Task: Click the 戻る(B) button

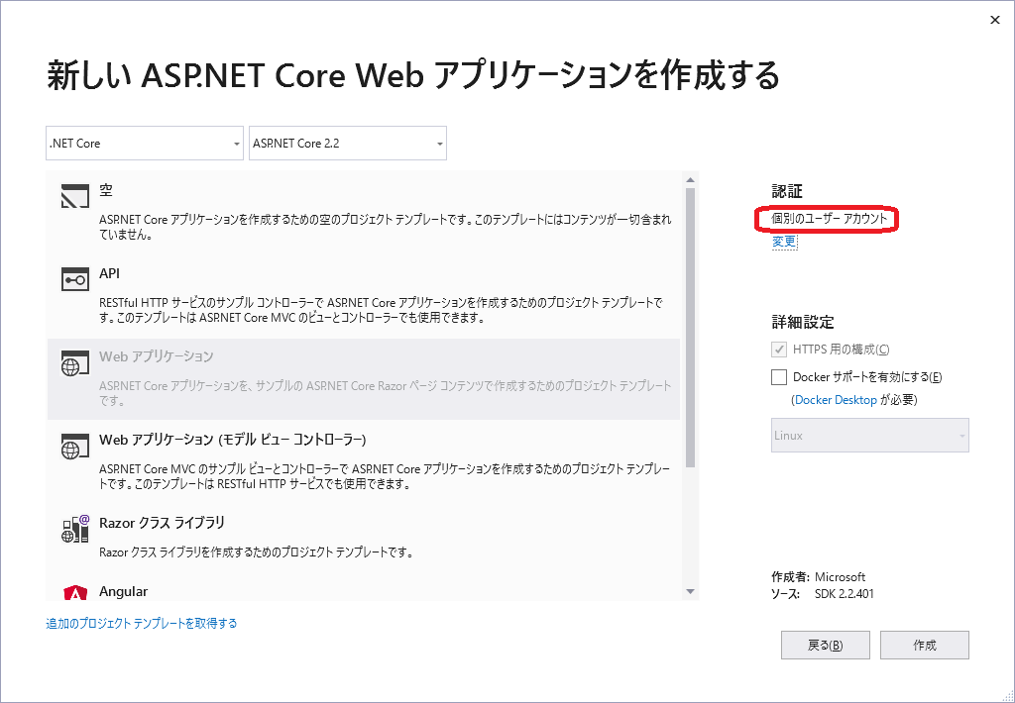Action: coord(826,645)
